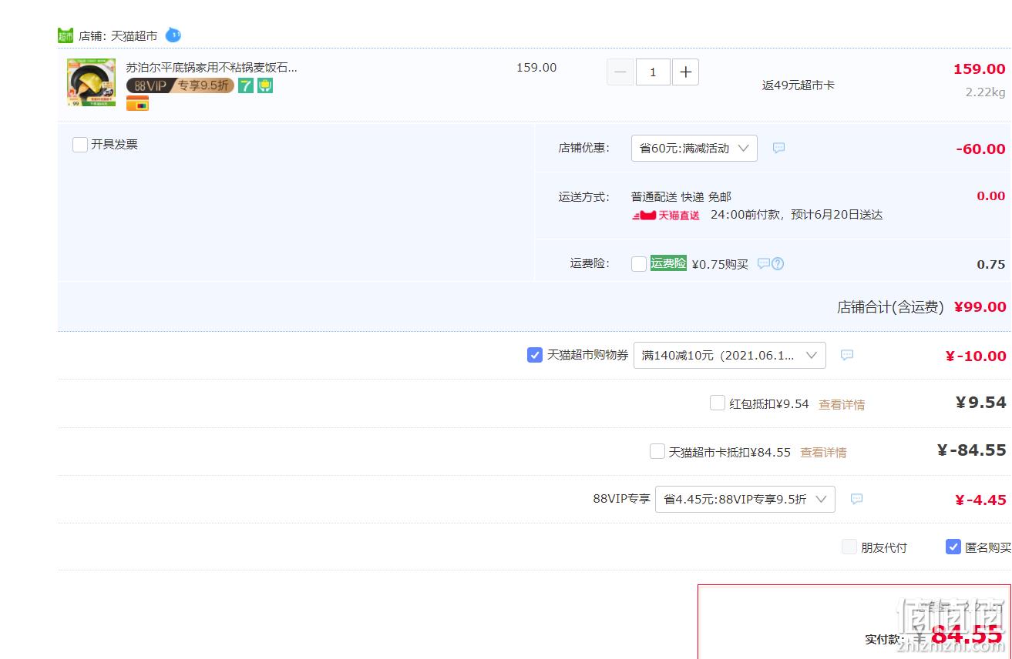Screen dimensions: 1012x659
Task: Open the Supor frying pan product thumbnail
Action: click(91, 82)
